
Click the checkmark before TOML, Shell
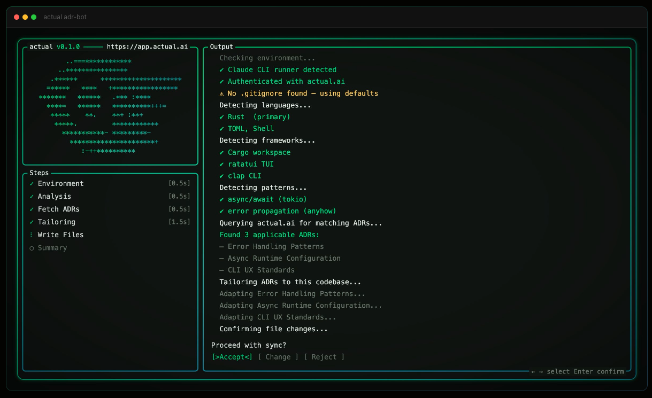[x=221, y=128]
